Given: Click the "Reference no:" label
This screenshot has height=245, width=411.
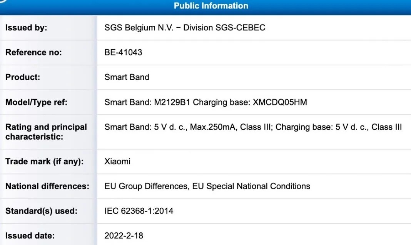Looking at the screenshot, I should pyautogui.click(x=33, y=53).
